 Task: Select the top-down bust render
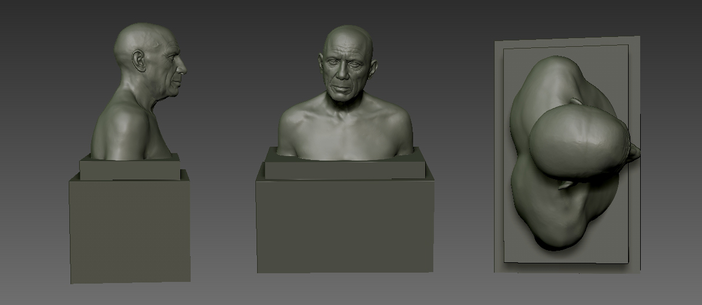567,154
